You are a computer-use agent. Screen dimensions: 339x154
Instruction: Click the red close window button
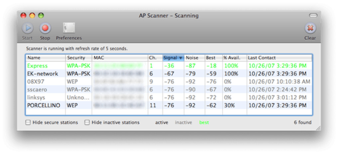[x=23, y=16]
